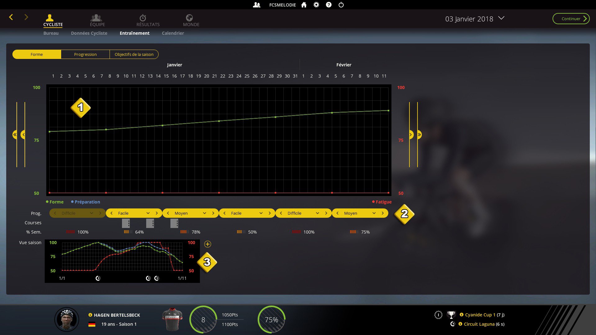Click the first race marker in Courses row

click(126, 223)
